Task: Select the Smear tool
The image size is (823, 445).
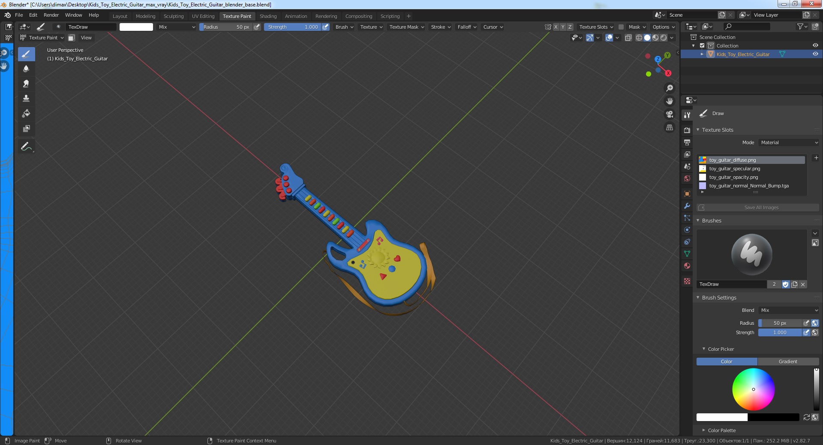Action: coord(26,84)
